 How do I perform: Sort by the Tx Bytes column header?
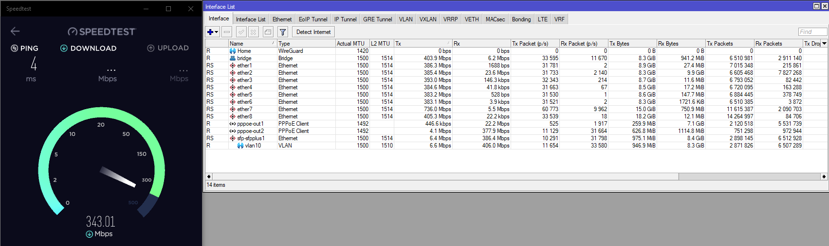point(632,44)
